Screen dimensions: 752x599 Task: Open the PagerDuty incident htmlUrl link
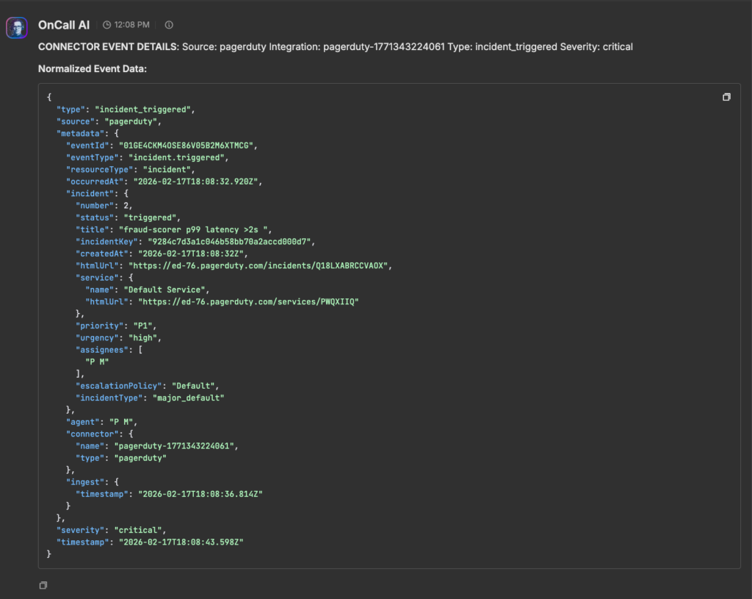click(x=260, y=265)
